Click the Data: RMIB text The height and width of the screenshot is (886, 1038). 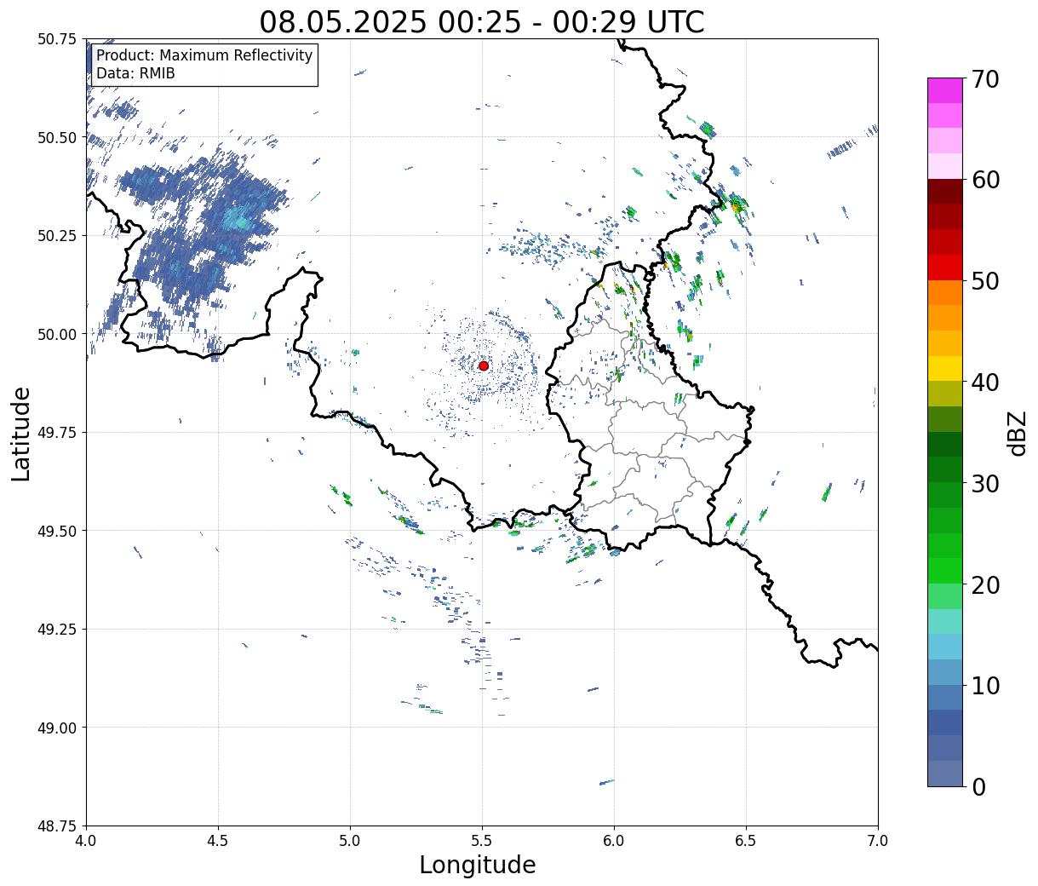pyautogui.click(x=135, y=73)
